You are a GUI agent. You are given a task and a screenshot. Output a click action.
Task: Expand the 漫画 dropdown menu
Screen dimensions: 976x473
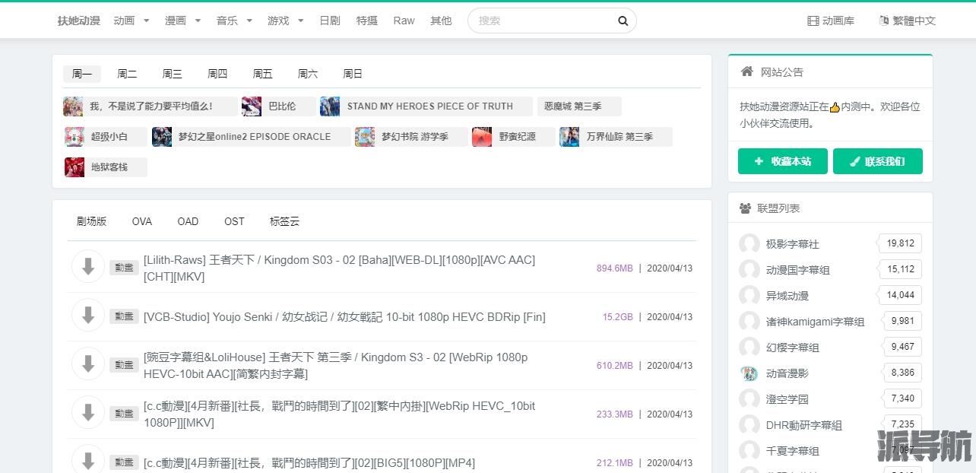pos(183,21)
